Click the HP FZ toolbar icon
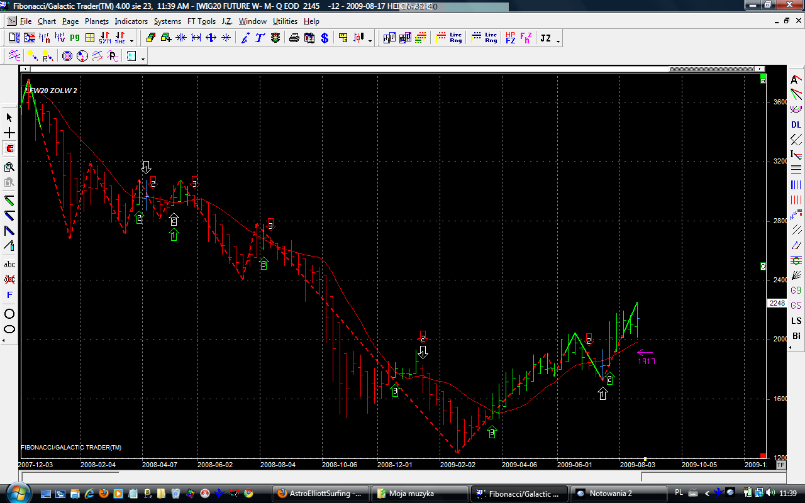Image resolution: width=805 pixels, height=503 pixels. click(x=510, y=38)
